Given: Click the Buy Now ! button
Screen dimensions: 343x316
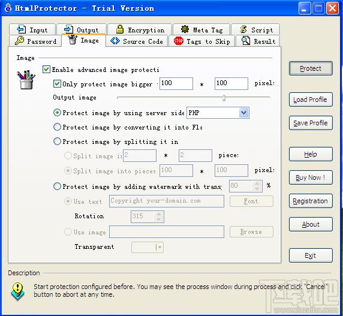Looking at the screenshot, I should pyautogui.click(x=311, y=177).
